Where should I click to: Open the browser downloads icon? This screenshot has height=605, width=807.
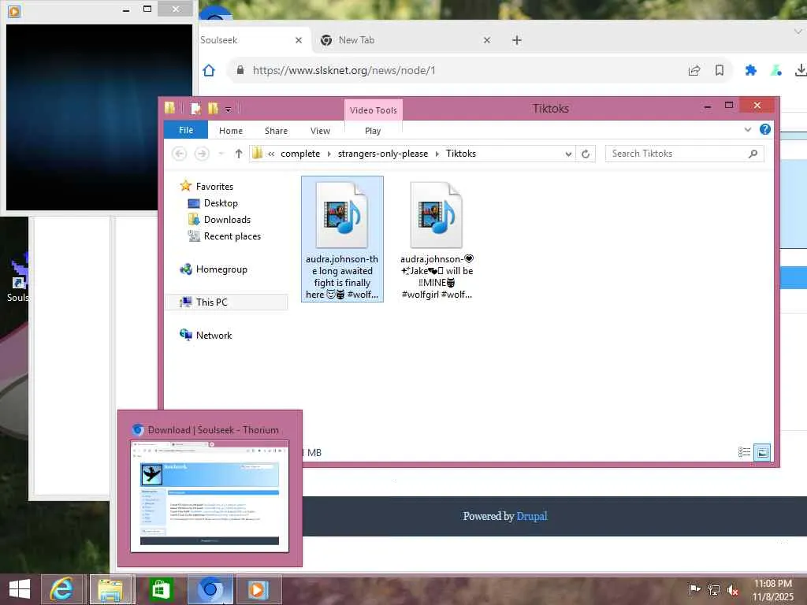pos(801,70)
